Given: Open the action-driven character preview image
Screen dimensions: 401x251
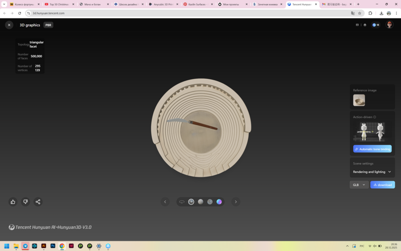Looking at the screenshot, I should pyautogui.click(x=372, y=132).
